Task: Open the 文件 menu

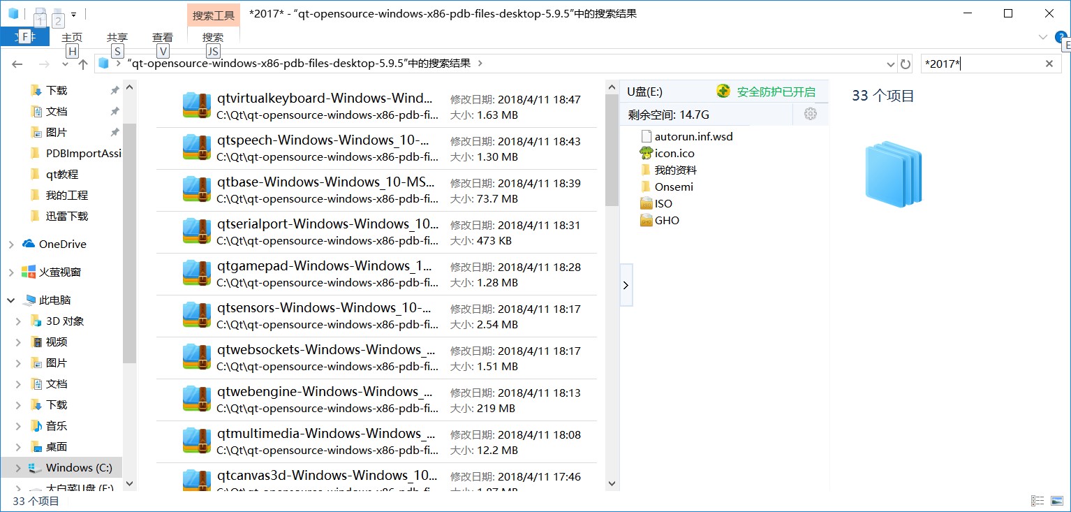Action: pos(24,38)
